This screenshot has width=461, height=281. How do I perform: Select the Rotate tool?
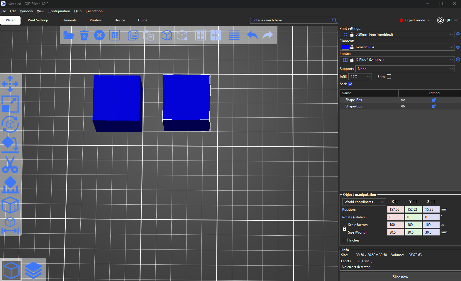tap(10, 124)
